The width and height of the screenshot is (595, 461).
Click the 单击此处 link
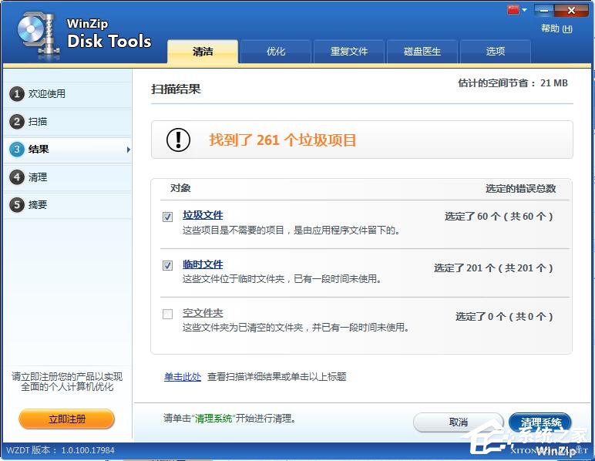(x=183, y=377)
